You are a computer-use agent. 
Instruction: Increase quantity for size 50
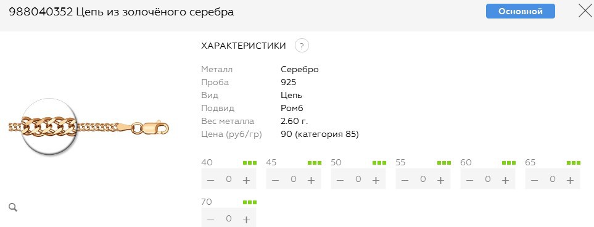(x=376, y=180)
